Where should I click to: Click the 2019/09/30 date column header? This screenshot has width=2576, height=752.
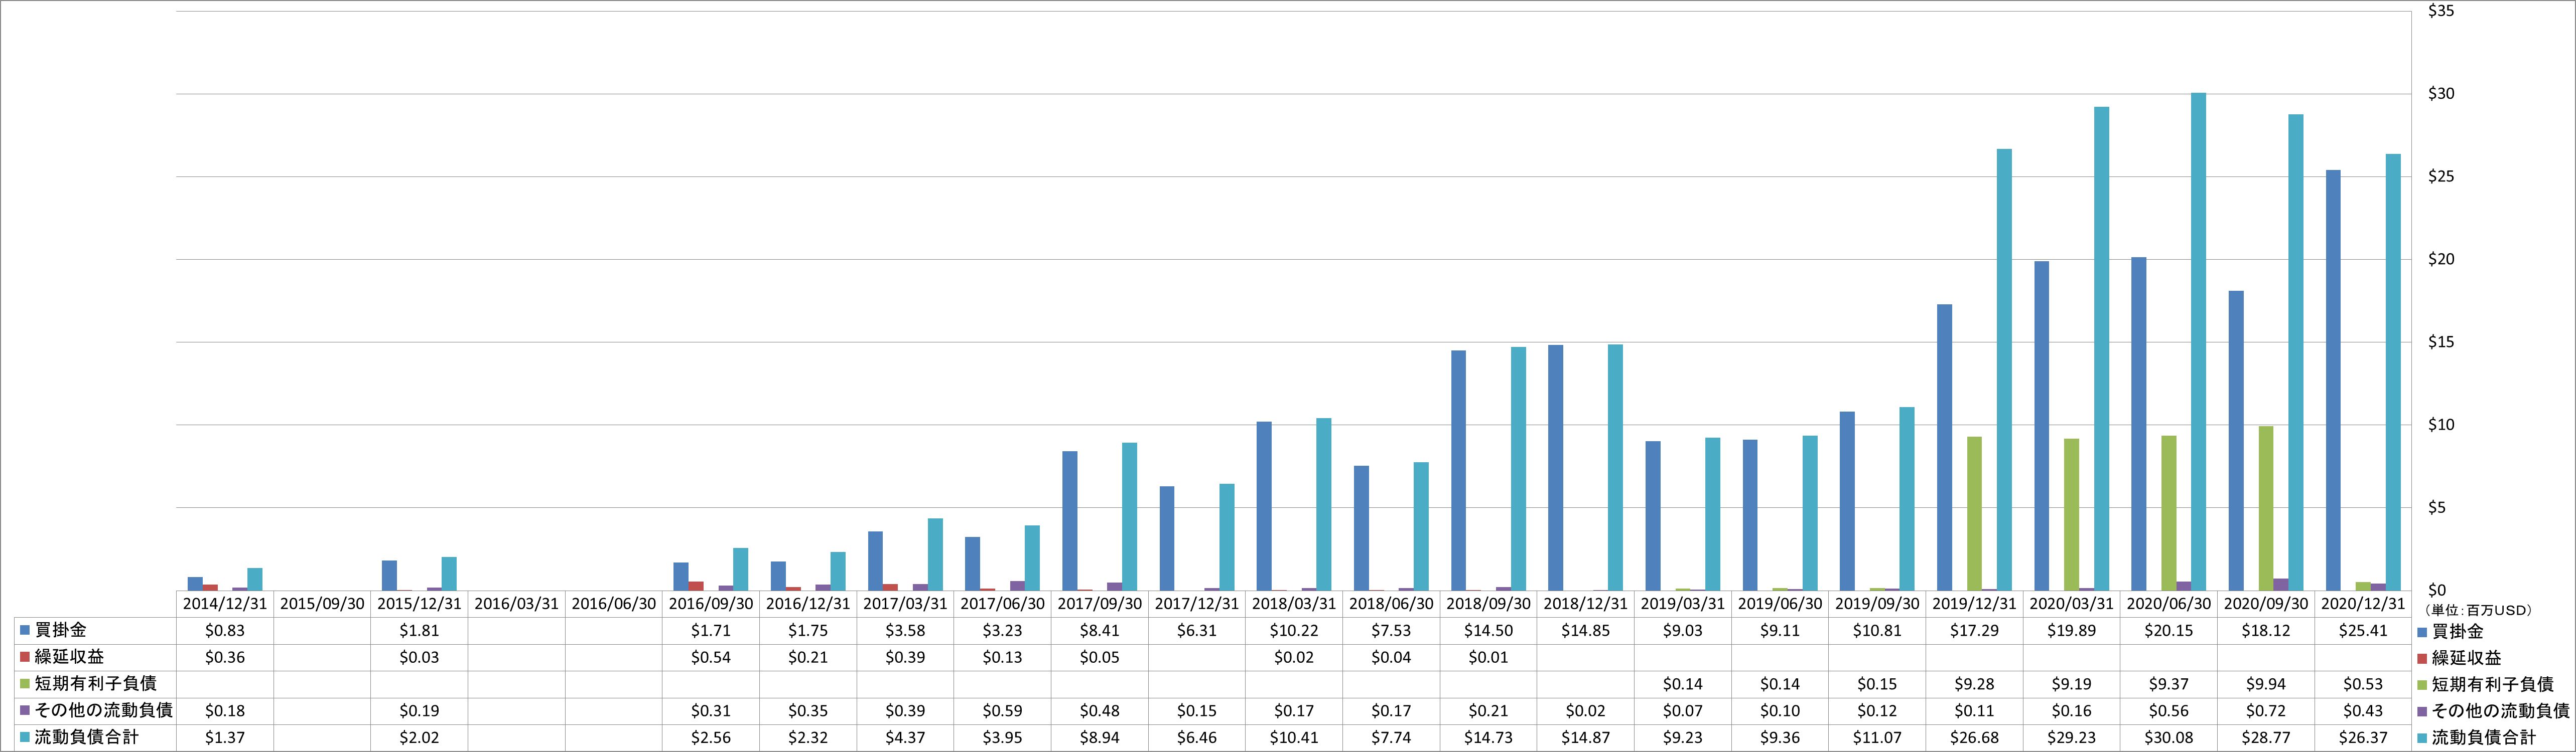(1877, 604)
